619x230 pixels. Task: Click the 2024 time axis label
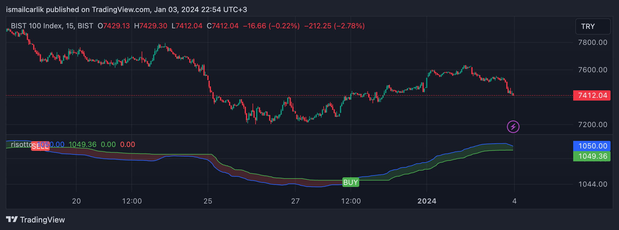point(427,201)
